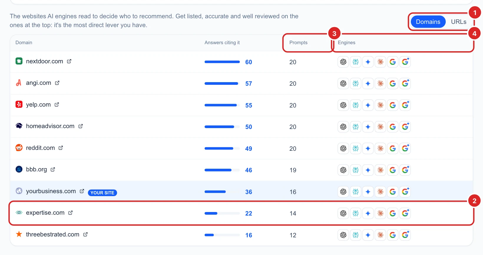483x255 pixels.
Task: Open bbb.org external link icon
Action: coord(53,169)
